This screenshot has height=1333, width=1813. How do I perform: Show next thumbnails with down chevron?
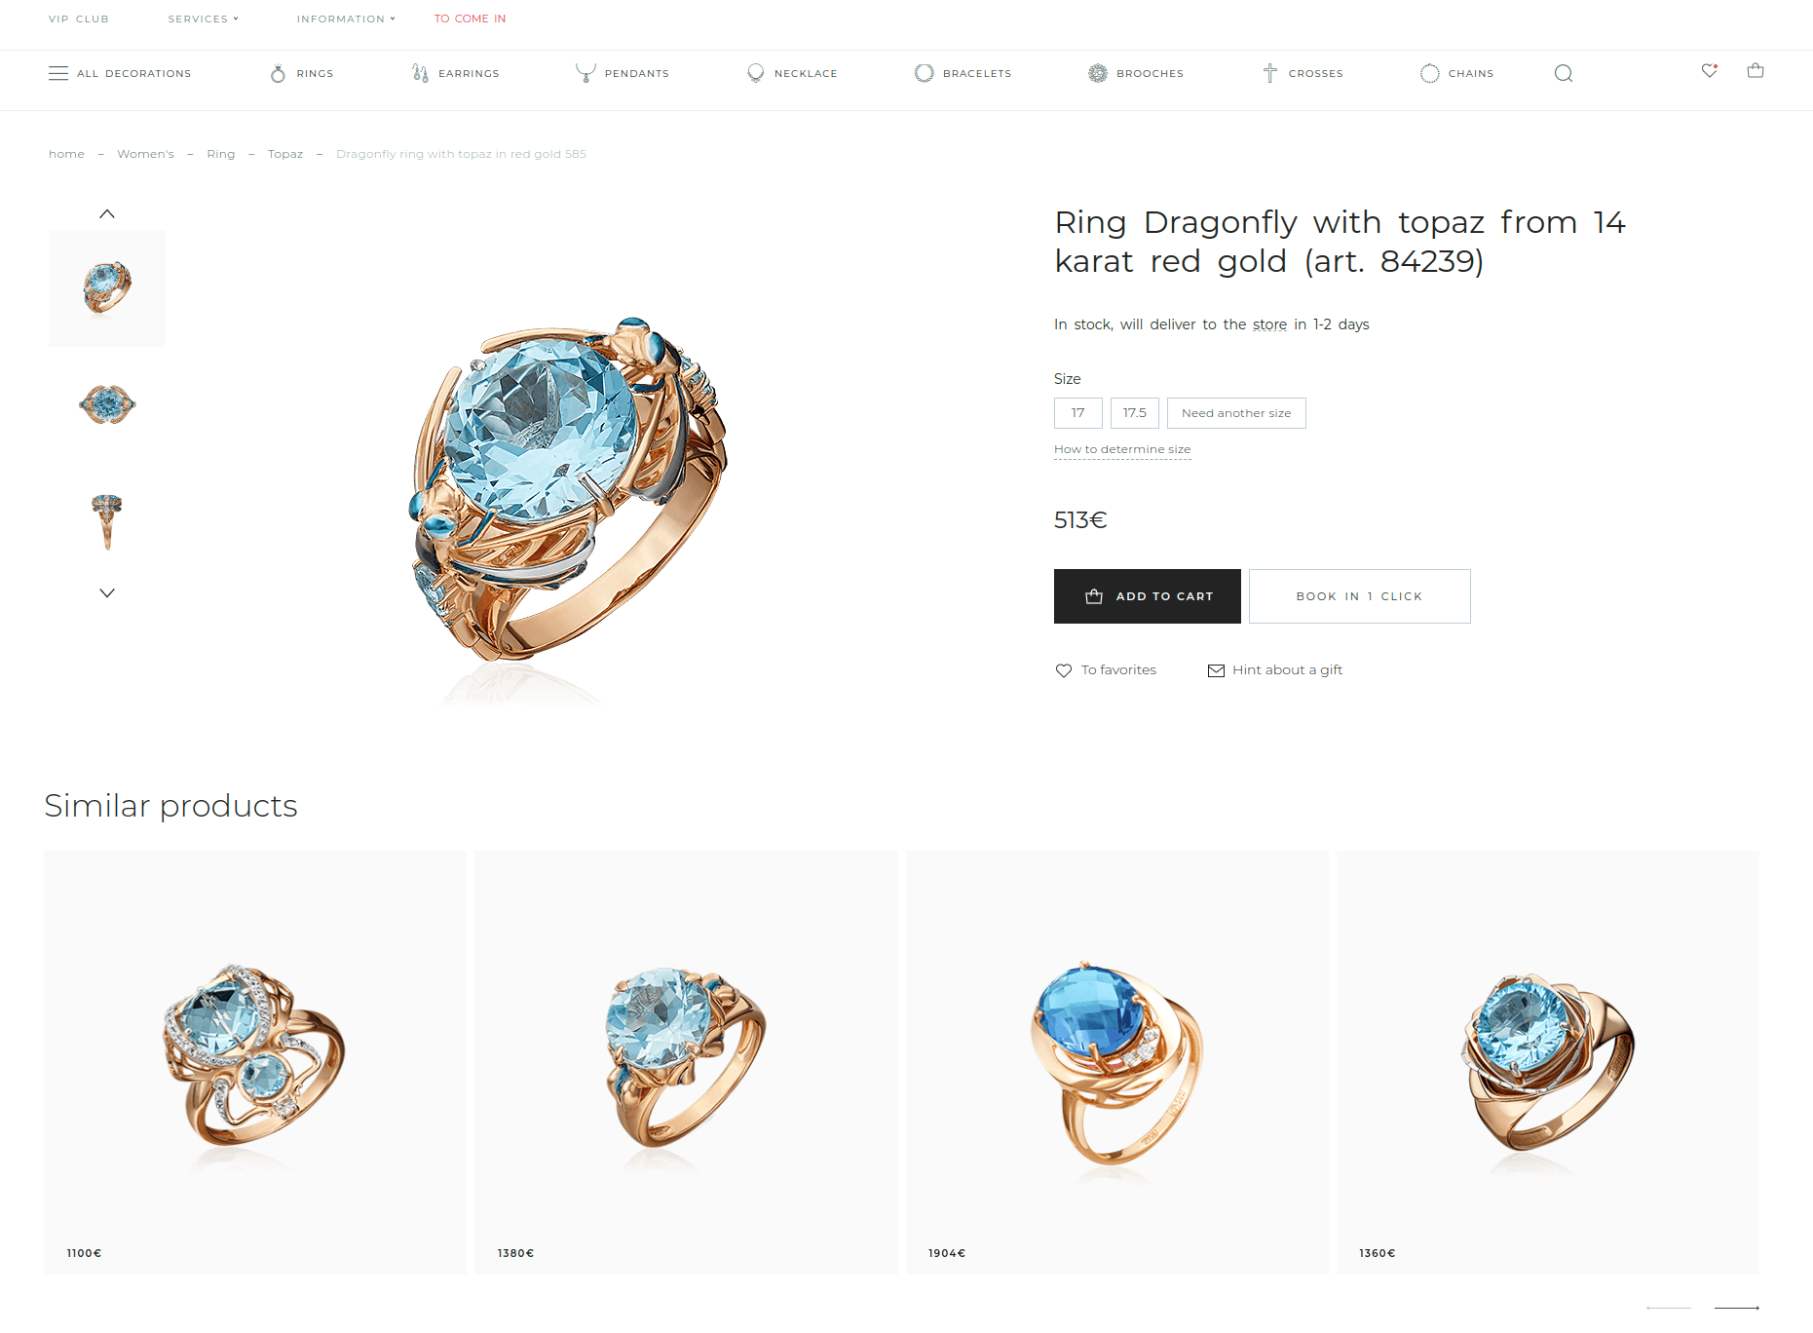[x=107, y=592]
